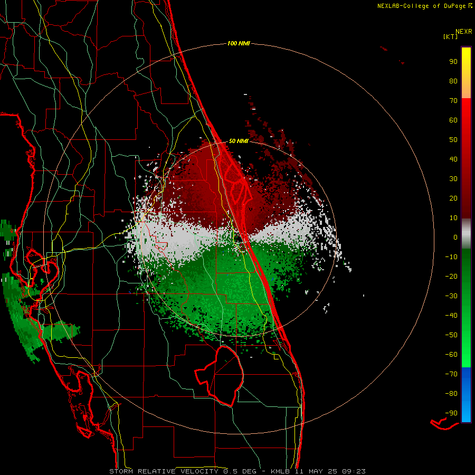
Task: Click the NEXLAB-College of DuPage title text
Action: click(421, 6)
